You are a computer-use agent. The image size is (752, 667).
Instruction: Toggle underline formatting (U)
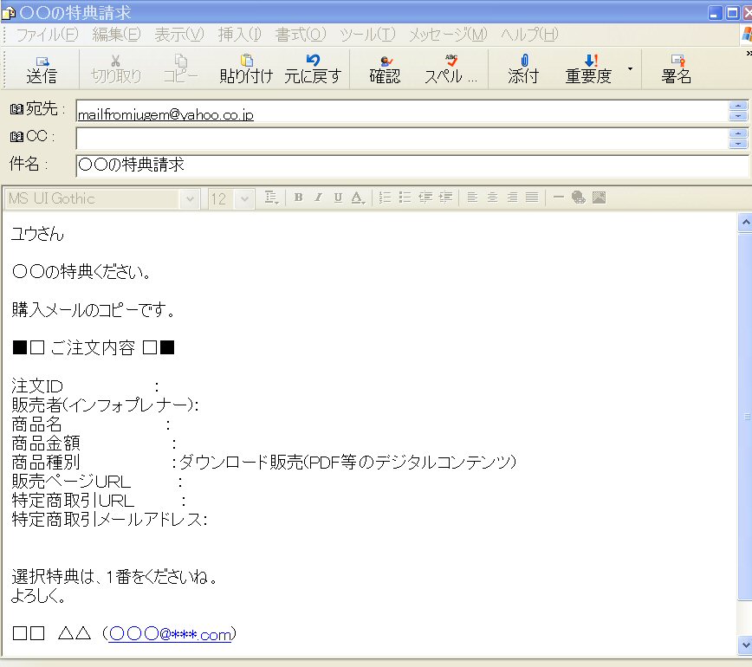click(x=338, y=198)
